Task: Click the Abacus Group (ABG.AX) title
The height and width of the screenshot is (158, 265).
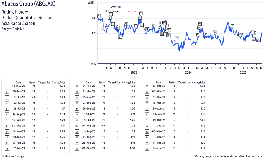Action: (x=28, y=4)
